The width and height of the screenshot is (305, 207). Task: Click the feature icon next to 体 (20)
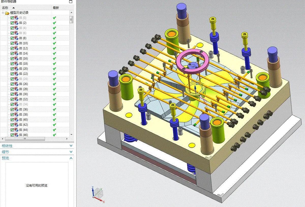click(x=16, y=69)
